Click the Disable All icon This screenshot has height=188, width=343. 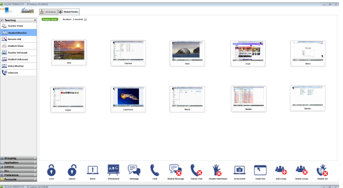[322, 170]
